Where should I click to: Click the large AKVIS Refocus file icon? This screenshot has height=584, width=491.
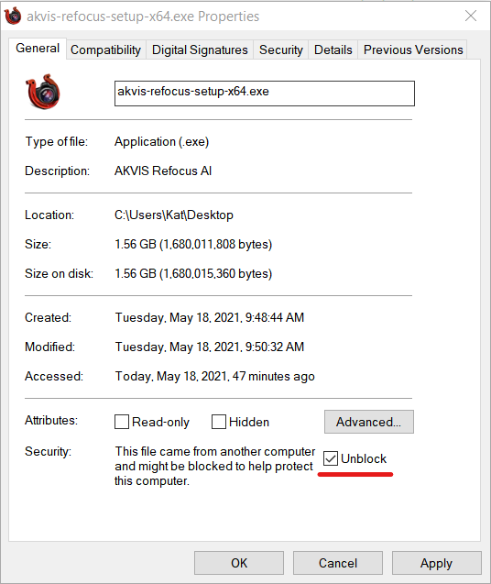click(42, 92)
